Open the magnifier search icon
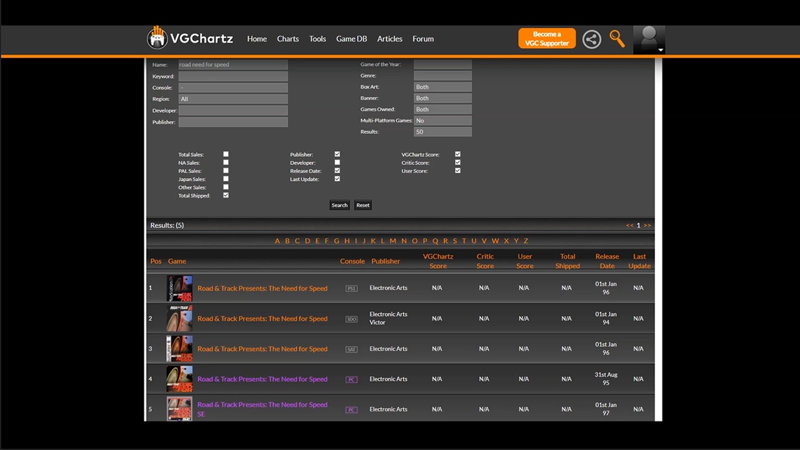The height and width of the screenshot is (450, 800). tap(617, 39)
